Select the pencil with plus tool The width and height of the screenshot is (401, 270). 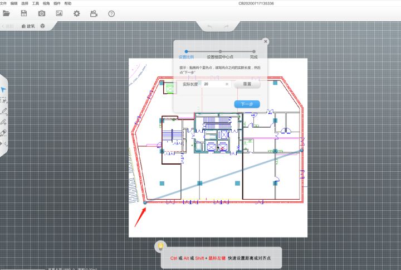(x=3, y=122)
